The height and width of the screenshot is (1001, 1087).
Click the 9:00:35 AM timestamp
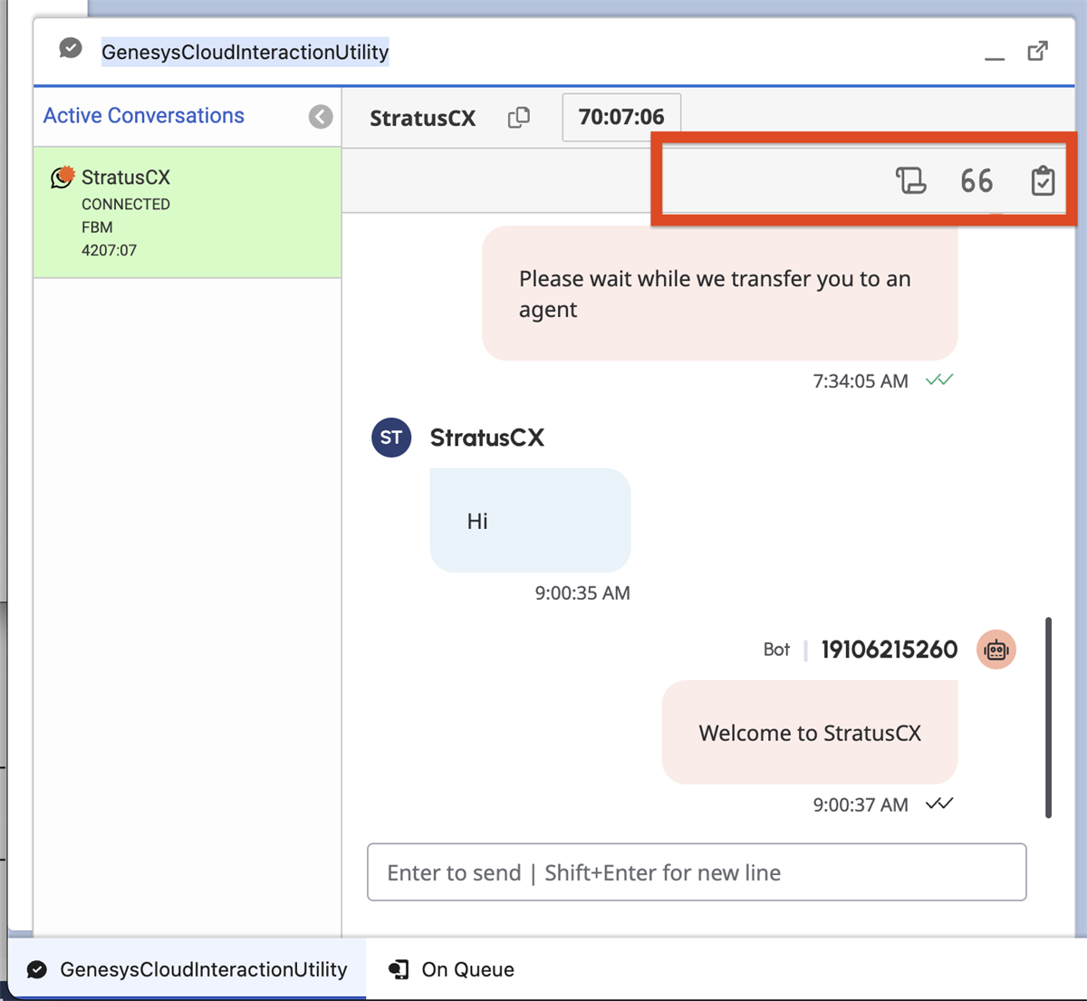tap(582, 593)
